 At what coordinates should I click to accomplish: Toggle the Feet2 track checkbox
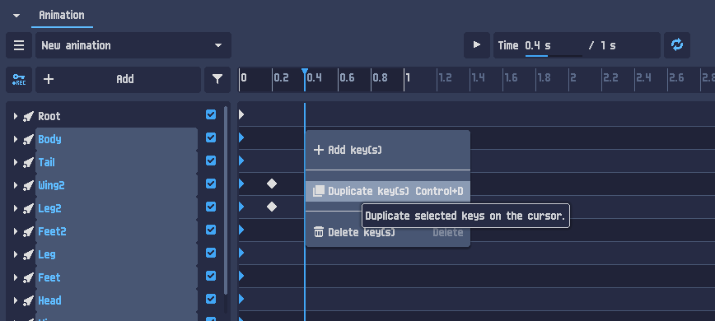tap(211, 230)
